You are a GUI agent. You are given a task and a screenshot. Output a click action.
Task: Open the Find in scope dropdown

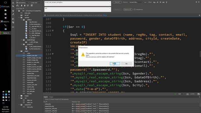tap(136, 2)
